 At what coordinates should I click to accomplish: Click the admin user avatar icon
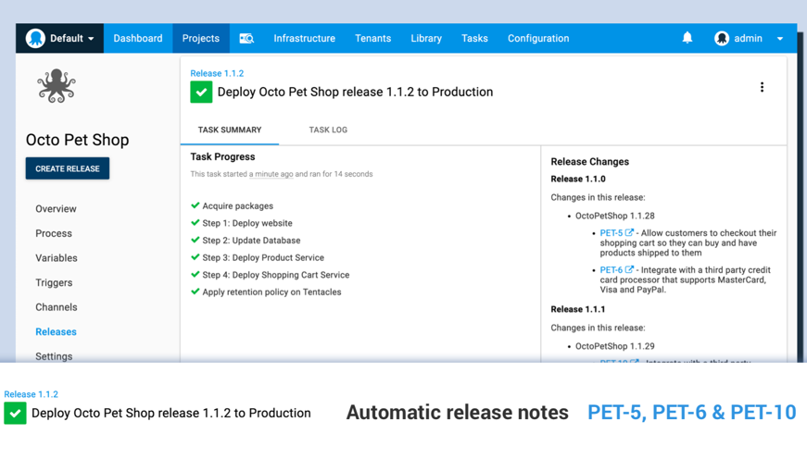pyautogui.click(x=722, y=39)
